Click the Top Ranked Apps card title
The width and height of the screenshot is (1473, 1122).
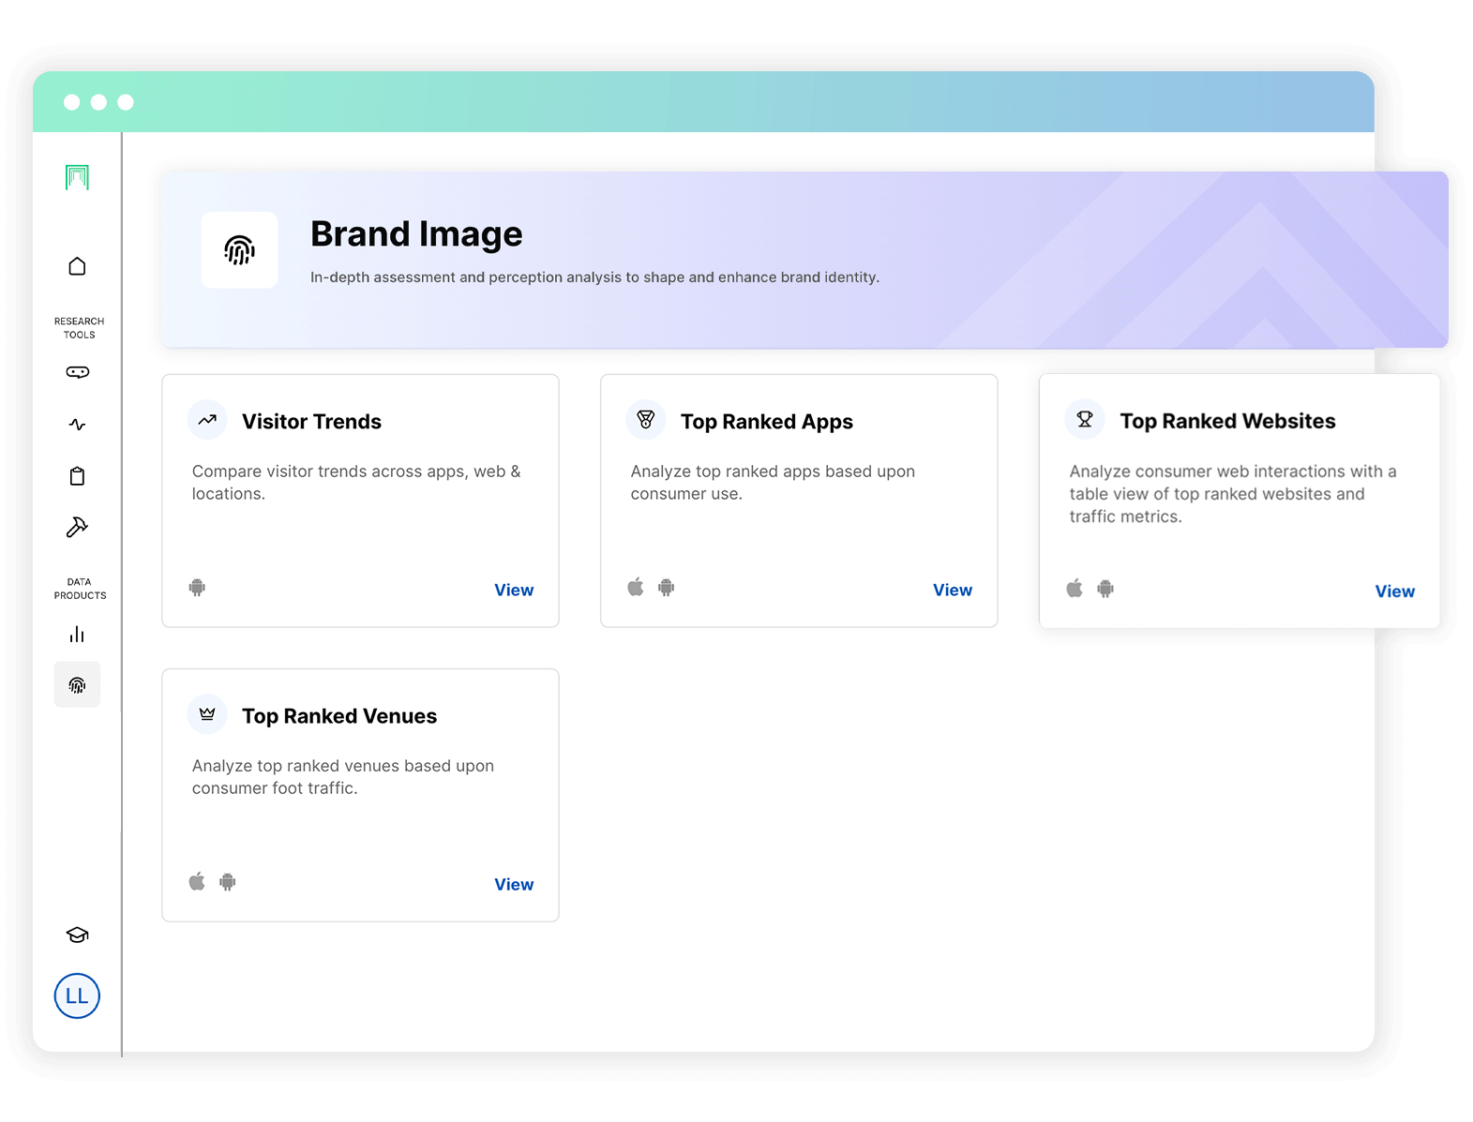pos(767,422)
